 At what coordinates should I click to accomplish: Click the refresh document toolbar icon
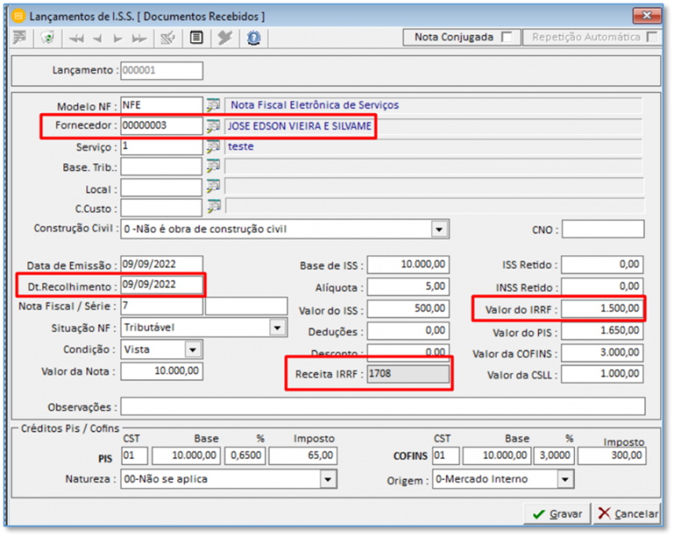(x=48, y=38)
